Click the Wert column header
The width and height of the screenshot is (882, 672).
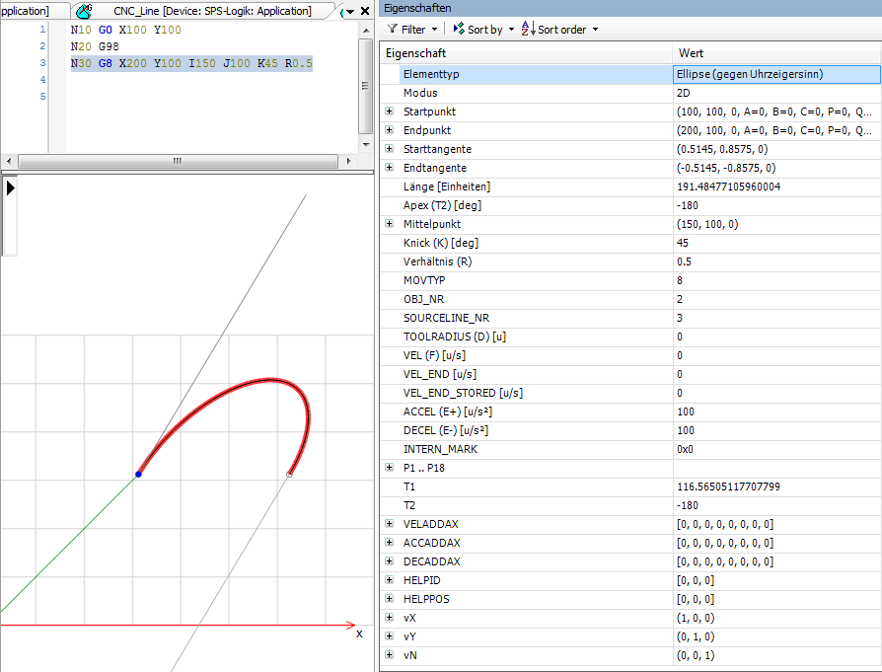point(776,53)
